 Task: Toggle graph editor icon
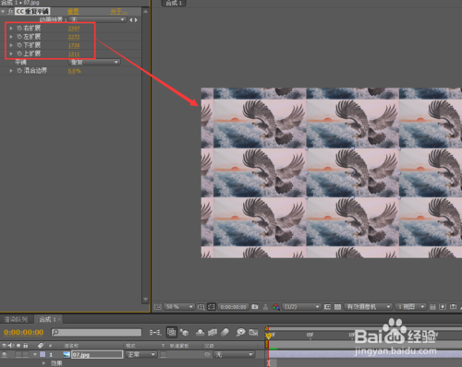point(253,332)
